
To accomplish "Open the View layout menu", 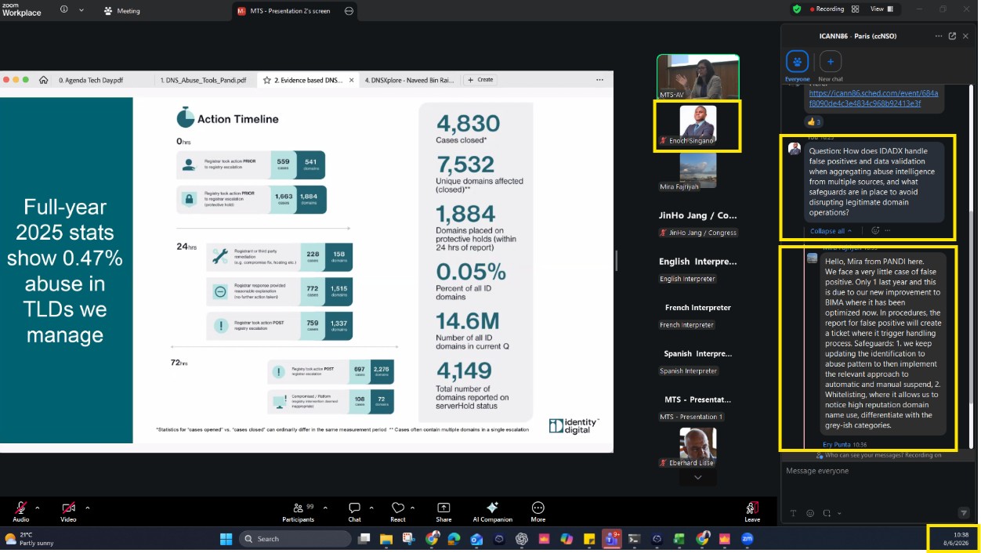I will coord(881,9).
